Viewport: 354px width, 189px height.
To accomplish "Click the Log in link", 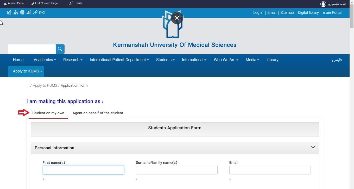I will click(258, 12).
